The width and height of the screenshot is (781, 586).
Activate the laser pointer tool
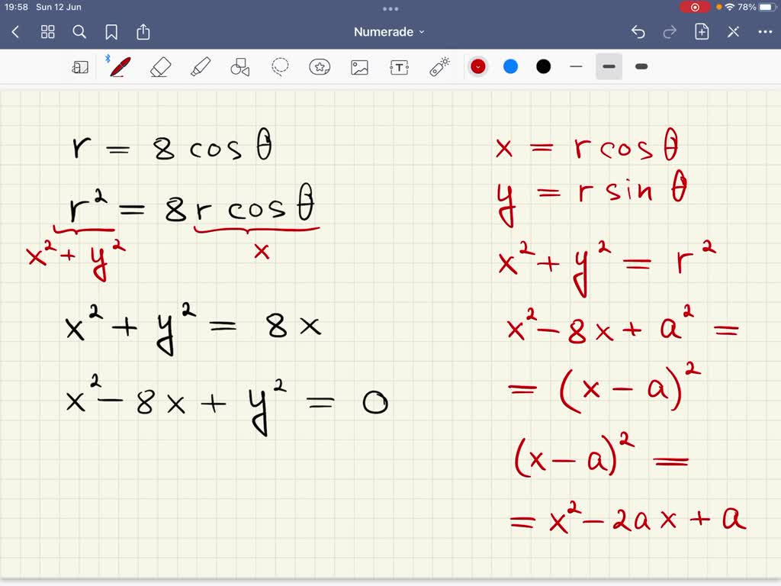[x=440, y=66]
